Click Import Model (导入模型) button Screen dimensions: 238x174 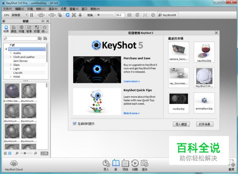coord(181,124)
